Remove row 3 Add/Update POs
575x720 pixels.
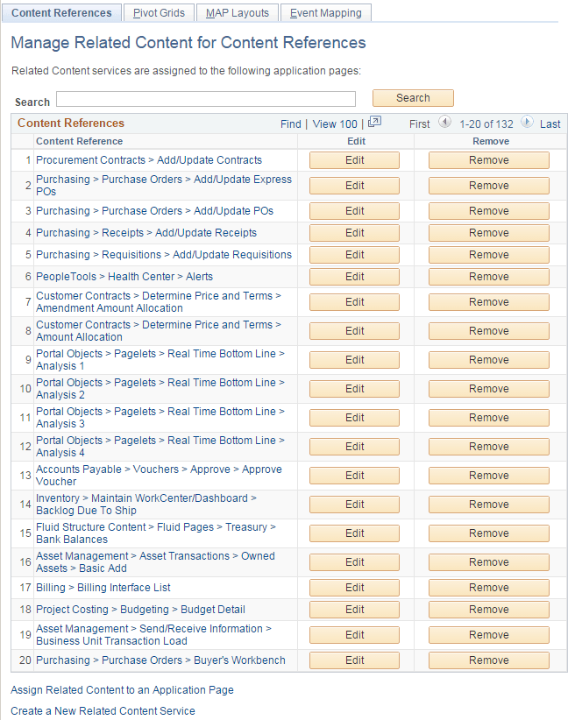pyautogui.click(x=488, y=211)
